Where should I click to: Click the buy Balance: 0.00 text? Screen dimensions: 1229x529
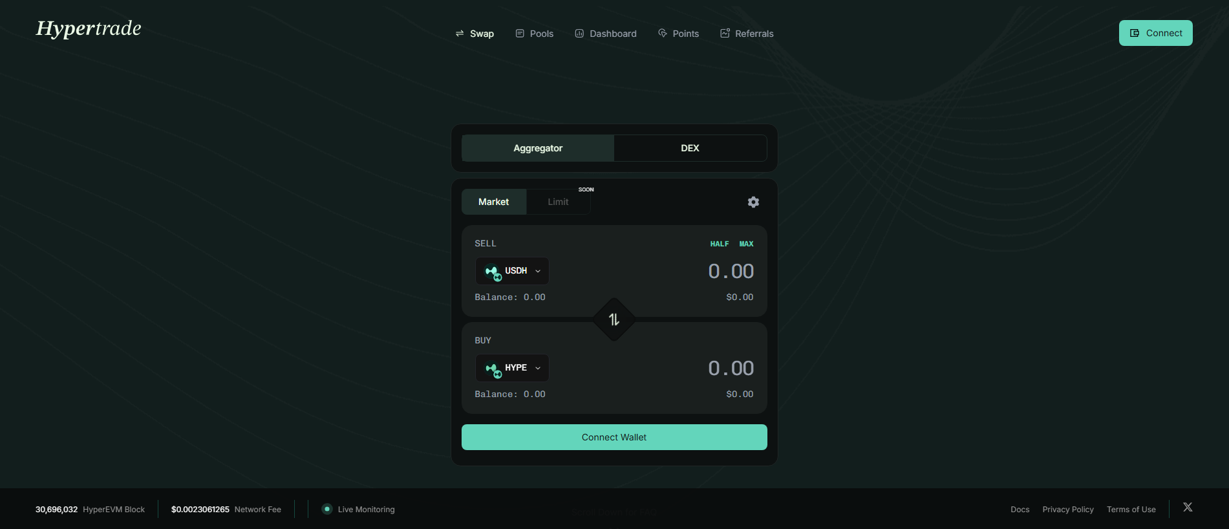510,394
